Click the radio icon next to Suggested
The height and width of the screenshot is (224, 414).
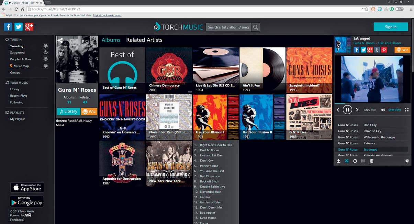click(x=45, y=52)
